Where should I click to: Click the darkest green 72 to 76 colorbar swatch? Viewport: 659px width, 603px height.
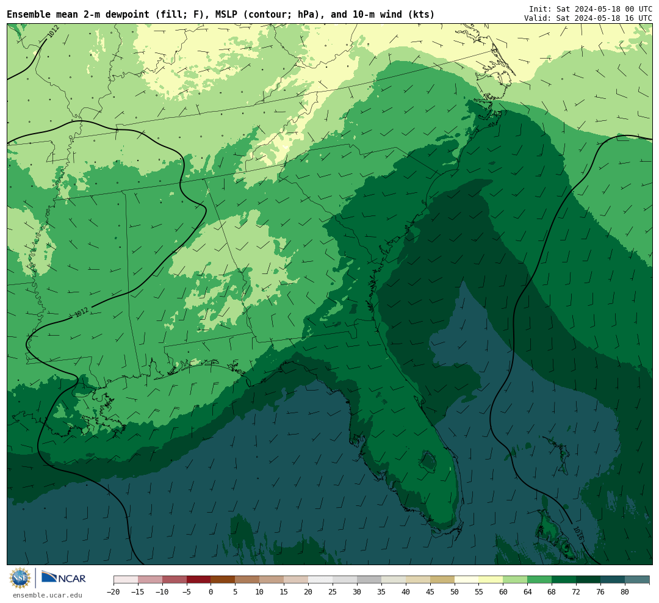(588, 580)
